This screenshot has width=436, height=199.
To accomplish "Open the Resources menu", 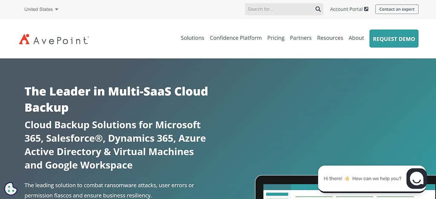I will coord(330,38).
